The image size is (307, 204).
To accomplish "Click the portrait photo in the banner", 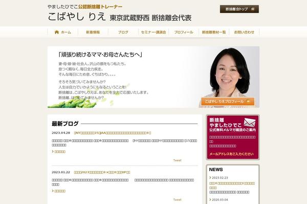I will [229, 72].
